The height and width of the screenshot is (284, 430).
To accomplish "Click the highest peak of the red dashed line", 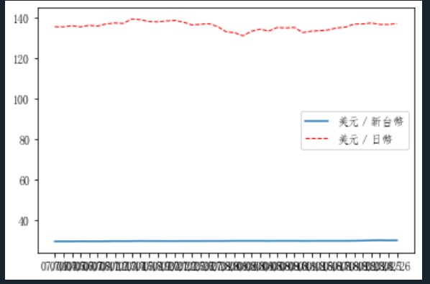I will click(x=132, y=19).
